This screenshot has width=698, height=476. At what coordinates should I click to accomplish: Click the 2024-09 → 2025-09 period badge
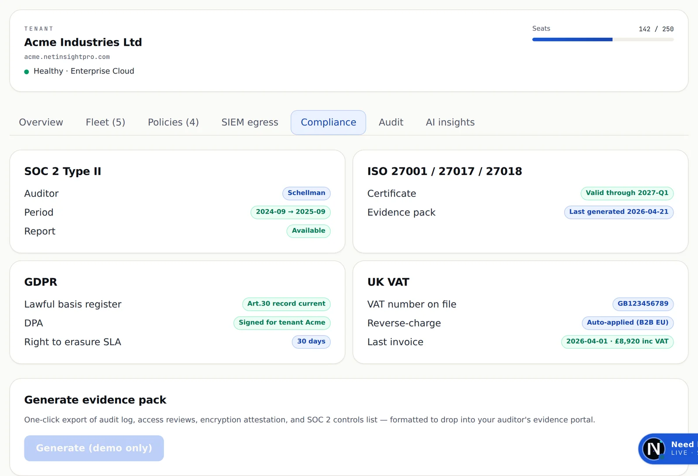pos(291,212)
